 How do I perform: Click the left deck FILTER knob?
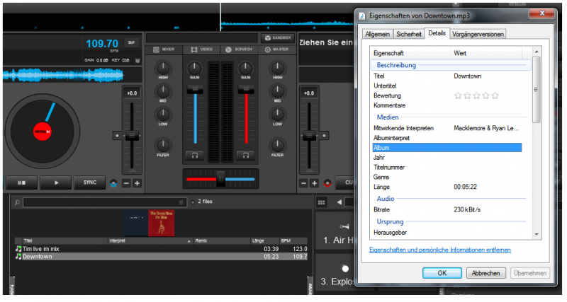point(163,144)
